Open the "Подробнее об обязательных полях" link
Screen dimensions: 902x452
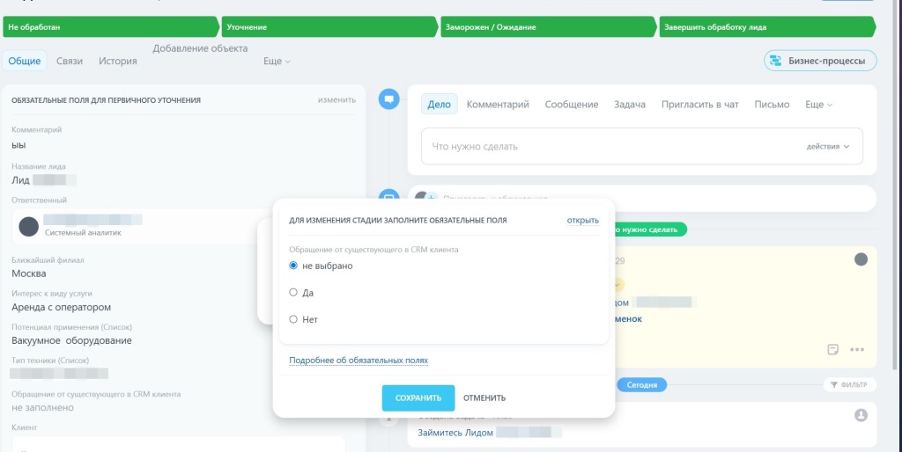point(359,361)
